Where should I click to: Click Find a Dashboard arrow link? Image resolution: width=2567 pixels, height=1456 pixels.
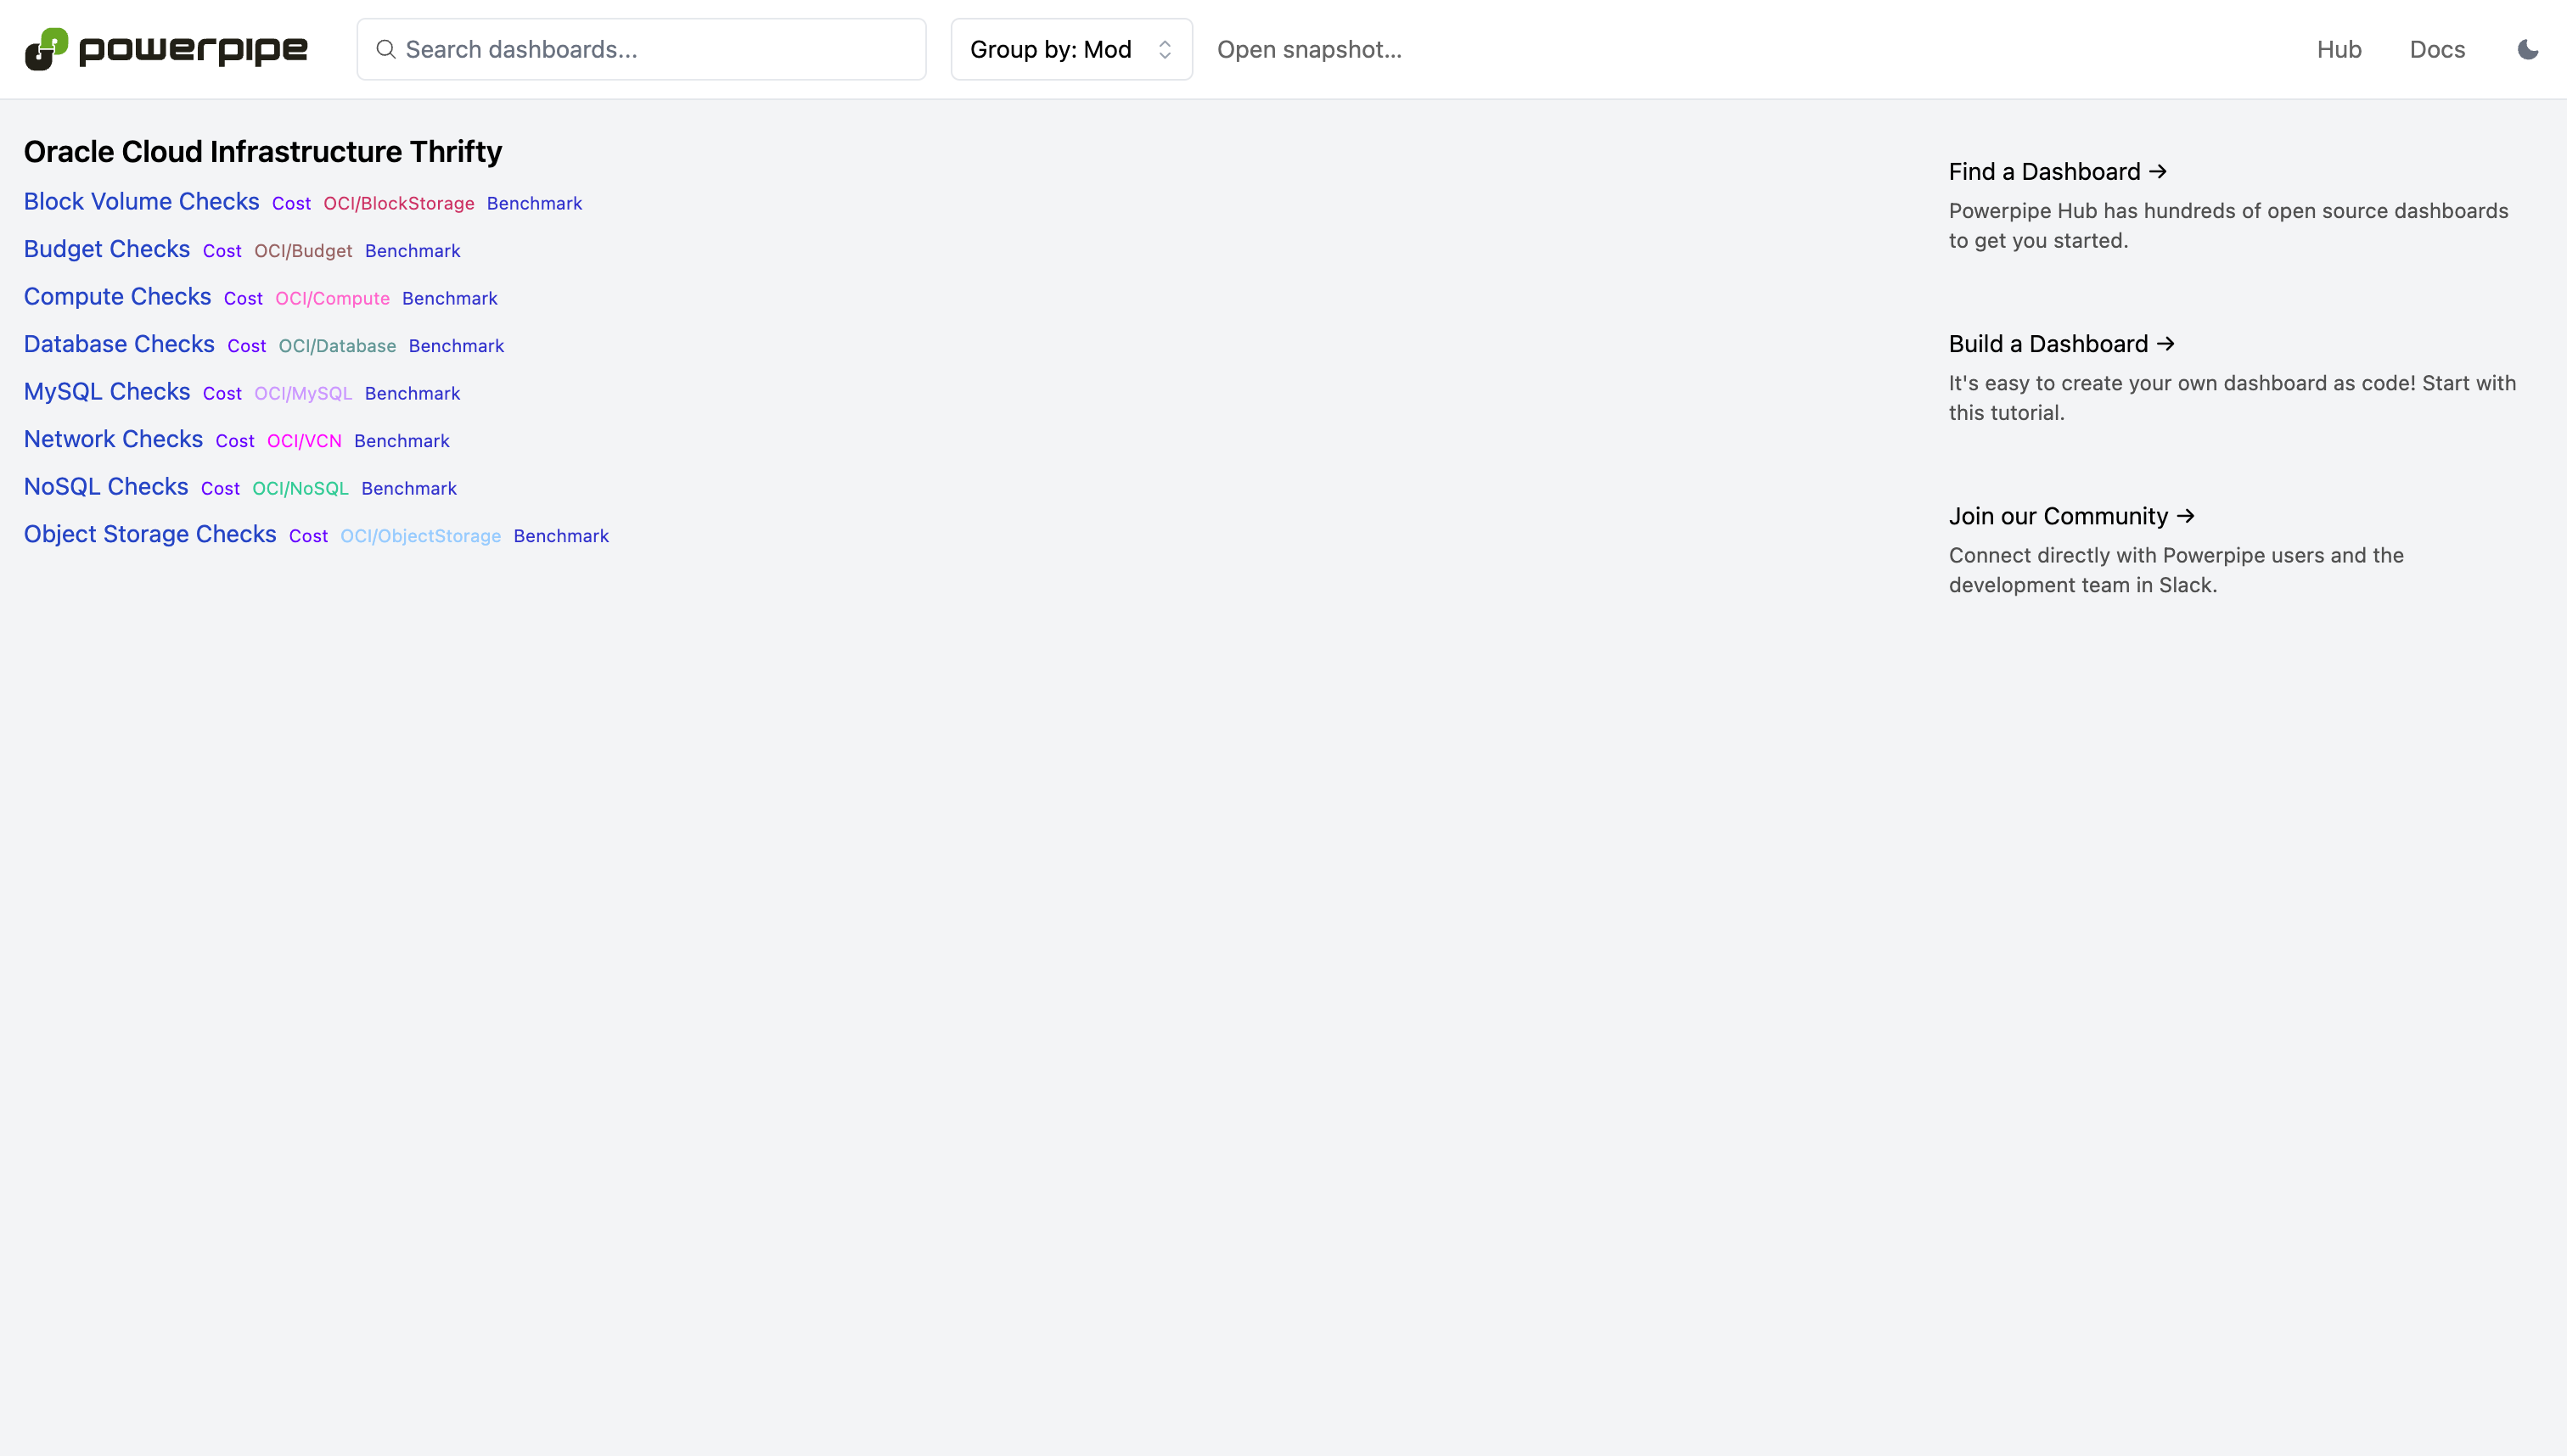tap(2057, 171)
